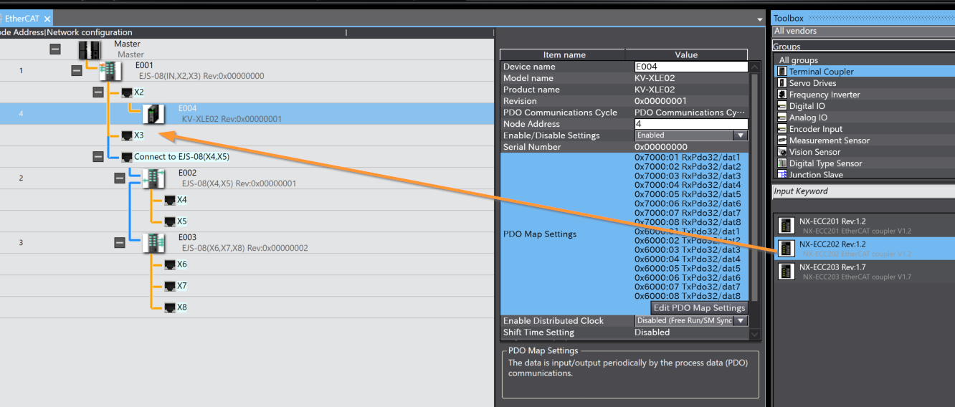955x407 pixels.
Task: Click the E003 junction slave icon
Action: 153,243
